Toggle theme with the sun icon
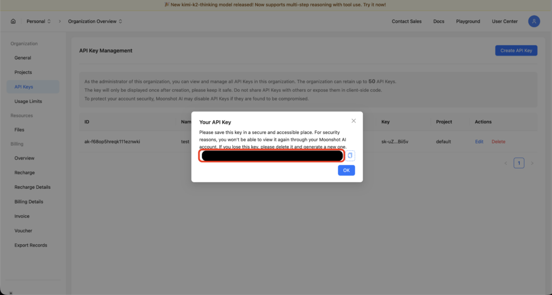Viewport: 552px width, 295px height. (11, 293)
